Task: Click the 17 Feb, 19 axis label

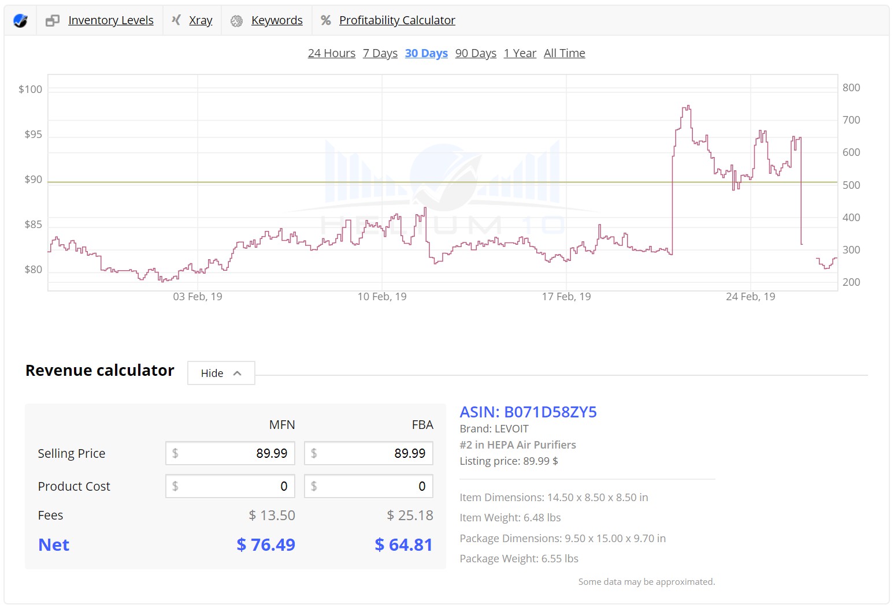Action: click(566, 297)
